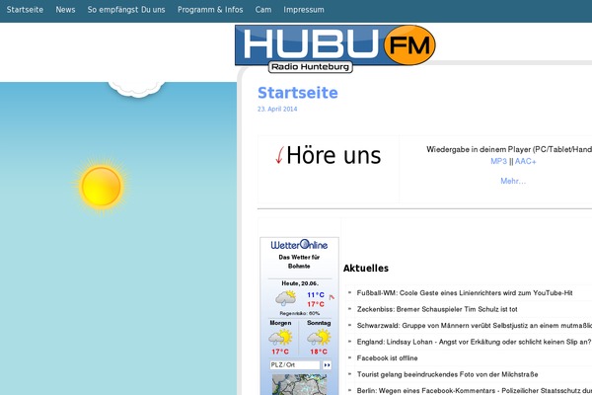Image resolution: width=592 pixels, height=395 pixels.
Task: Open the Tourist Milchstraße photo headline
Action: coord(447,374)
